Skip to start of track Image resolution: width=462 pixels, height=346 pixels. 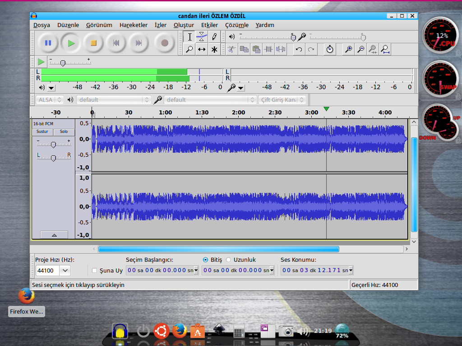click(116, 43)
